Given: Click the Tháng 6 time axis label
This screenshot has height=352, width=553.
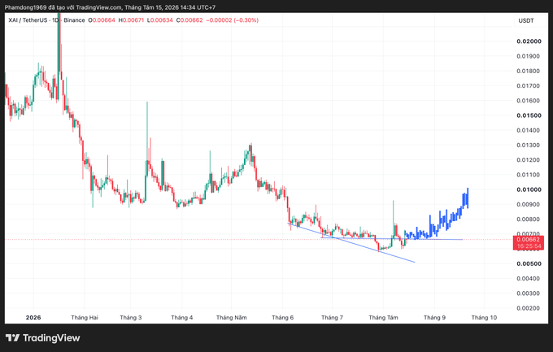Looking at the screenshot, I should 282,317.
